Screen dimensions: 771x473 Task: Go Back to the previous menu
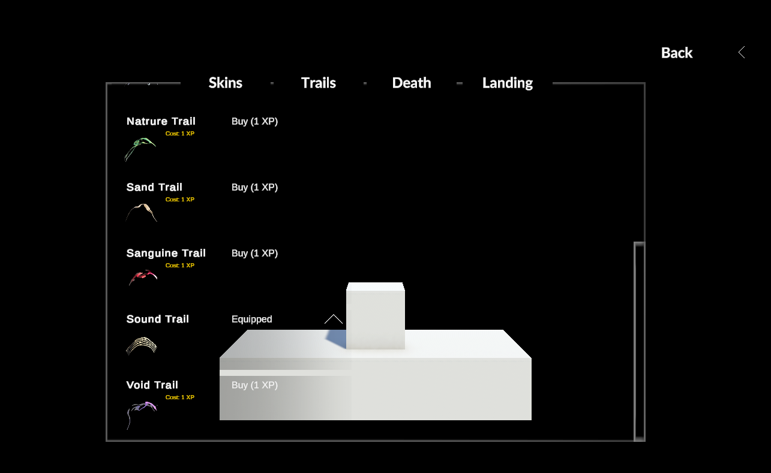(x=677, y=53)
